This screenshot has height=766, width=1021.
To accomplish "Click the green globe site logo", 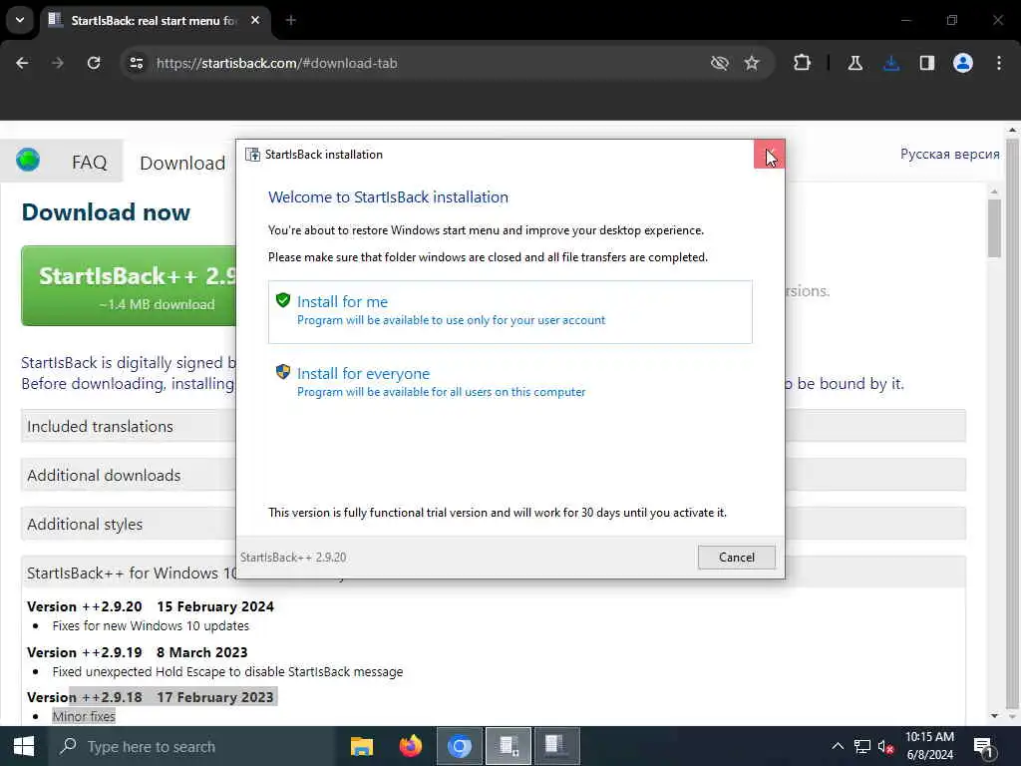I will (28, 161).
